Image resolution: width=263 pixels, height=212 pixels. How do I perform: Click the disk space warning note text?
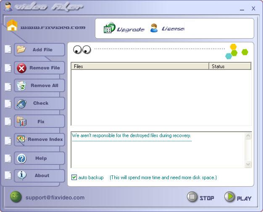[x=163, y=178]
